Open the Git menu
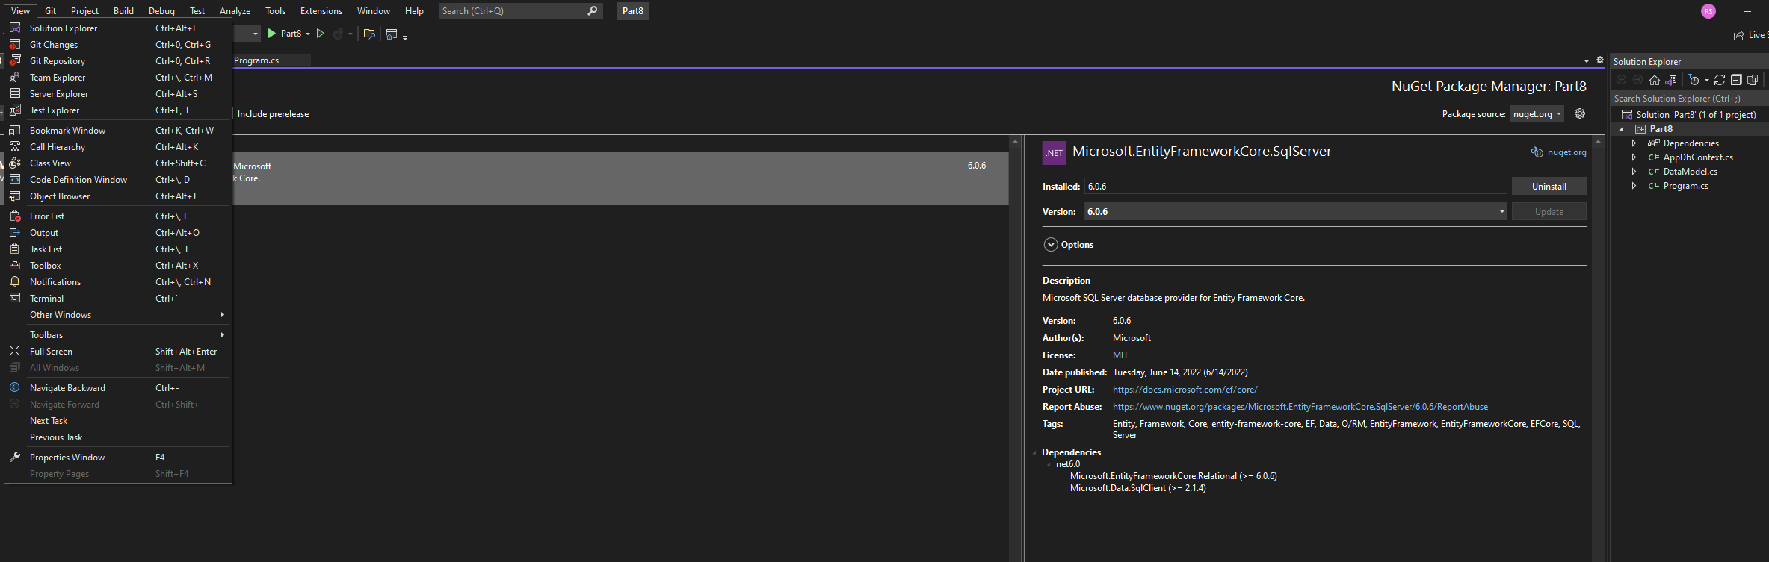 point(50,11)
